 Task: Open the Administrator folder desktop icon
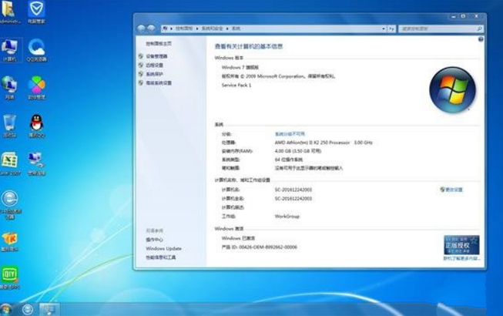click(8, 12)
